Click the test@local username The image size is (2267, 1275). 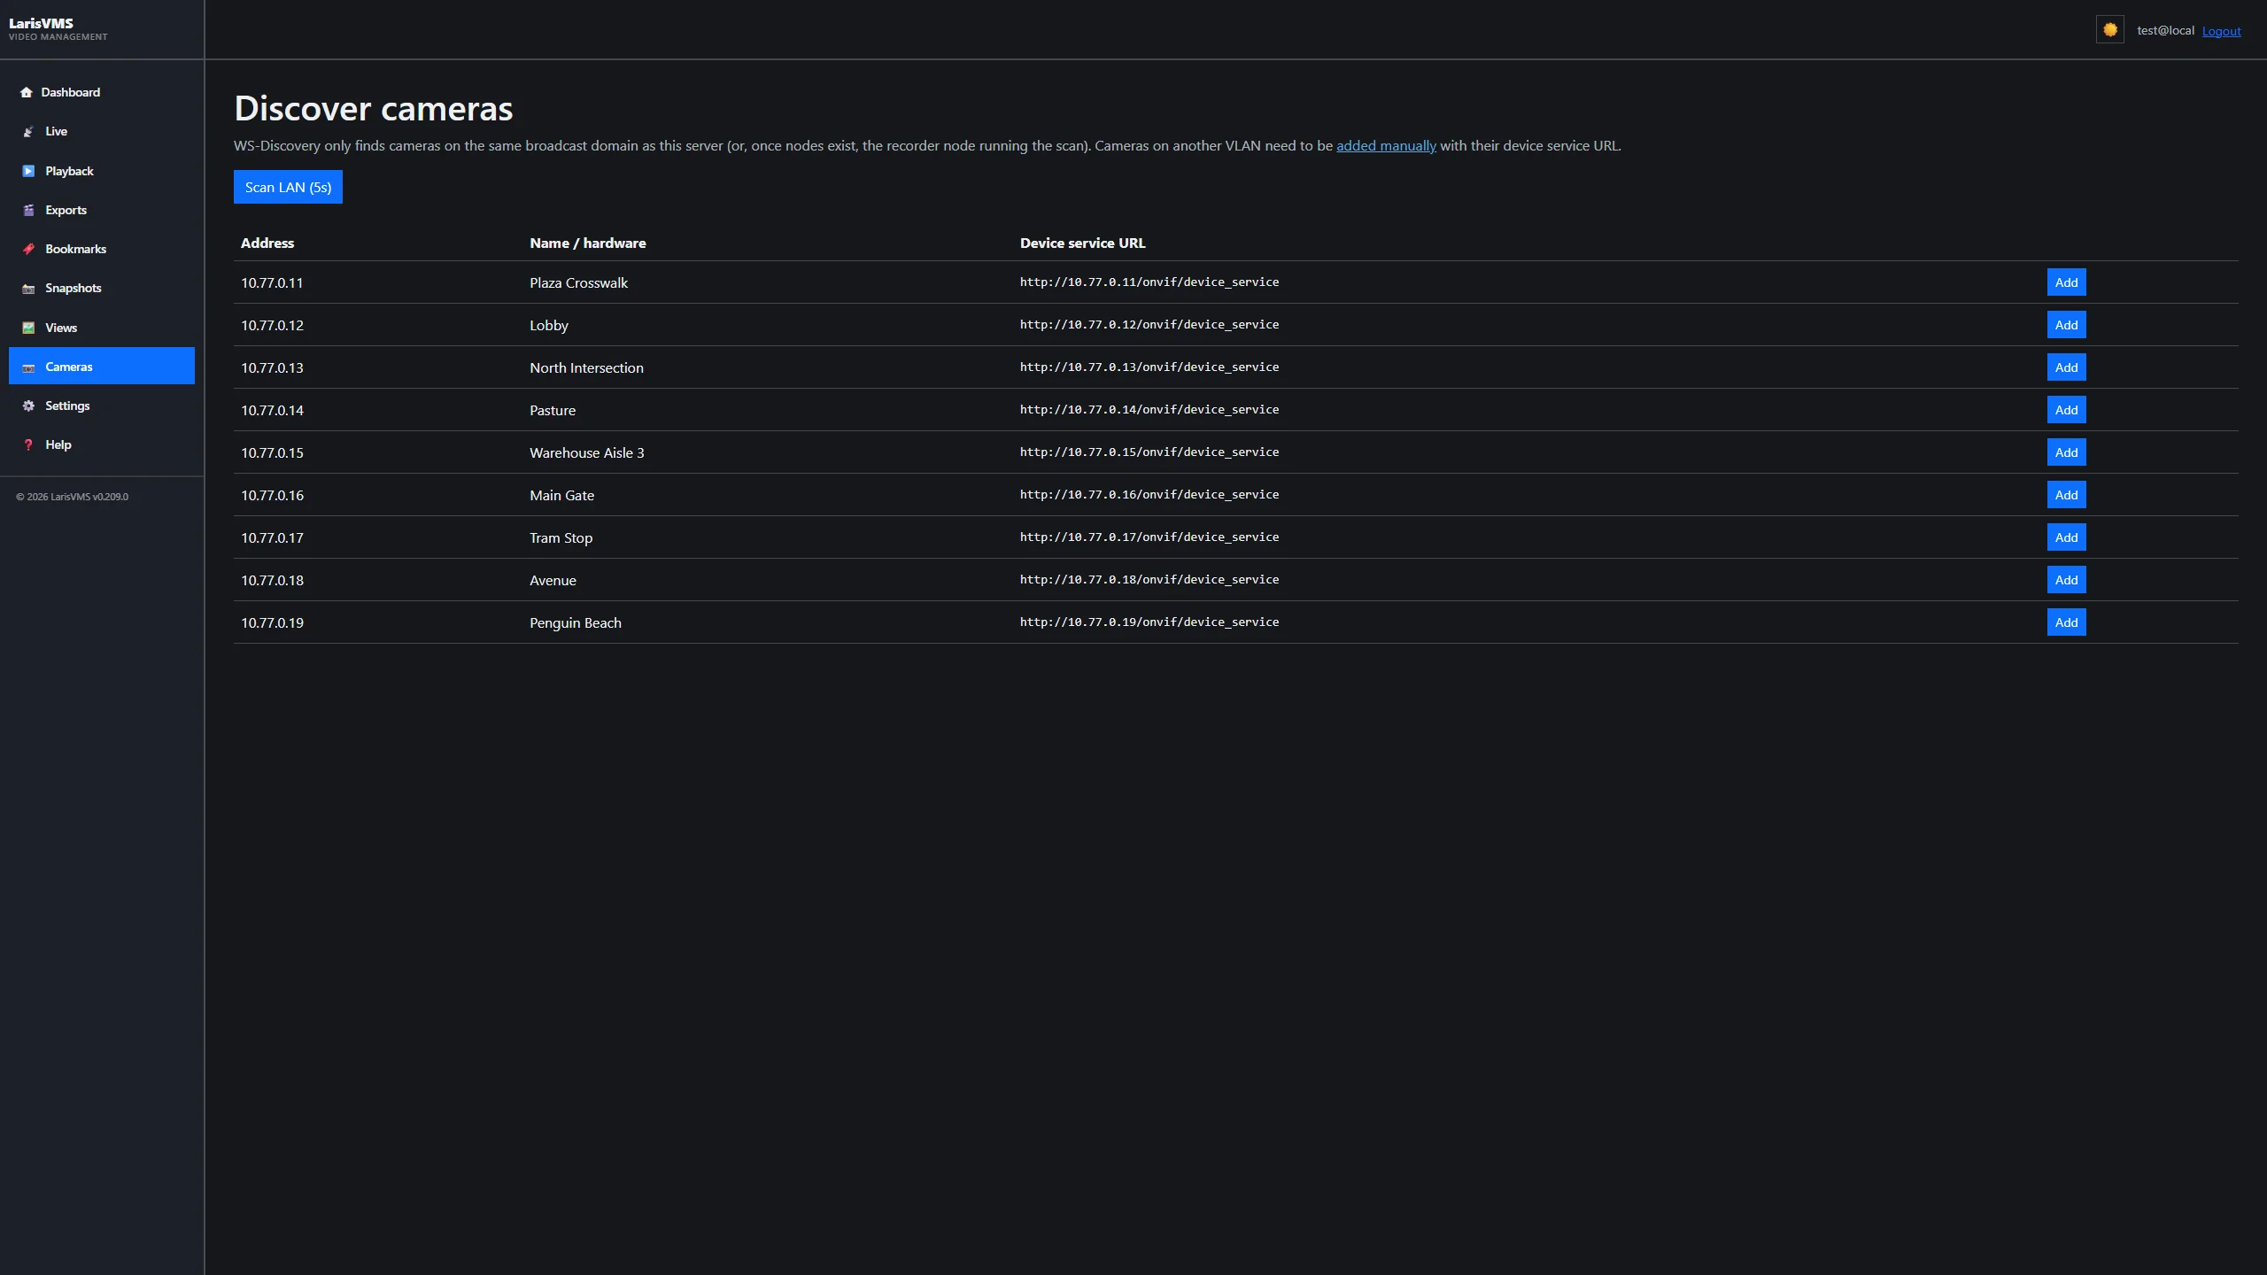(2165, 30)
